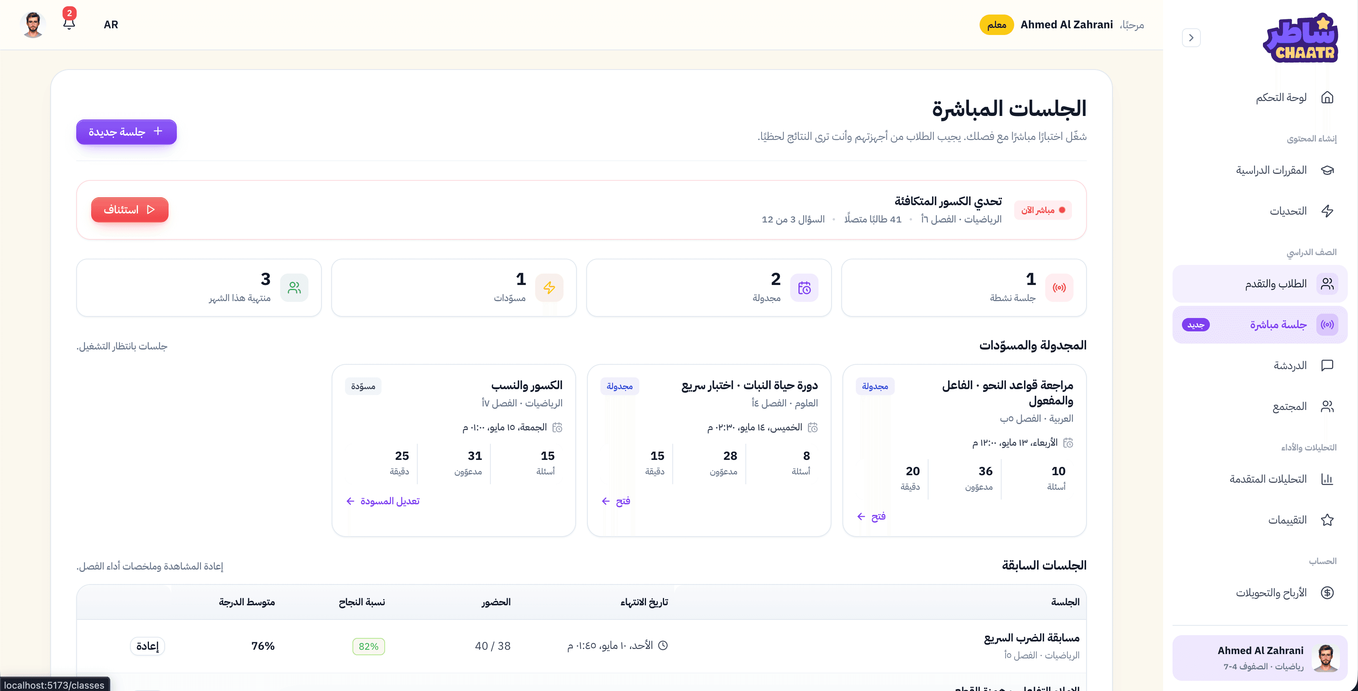Screen dimensions: 1358x691
Task: Click calendar icon beside الأربعاء، ١٣ مايو date
Action: (x=1068, y=443)
